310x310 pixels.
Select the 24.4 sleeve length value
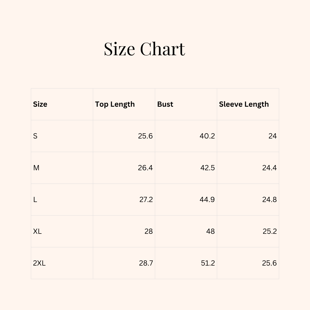pos(269,168)
